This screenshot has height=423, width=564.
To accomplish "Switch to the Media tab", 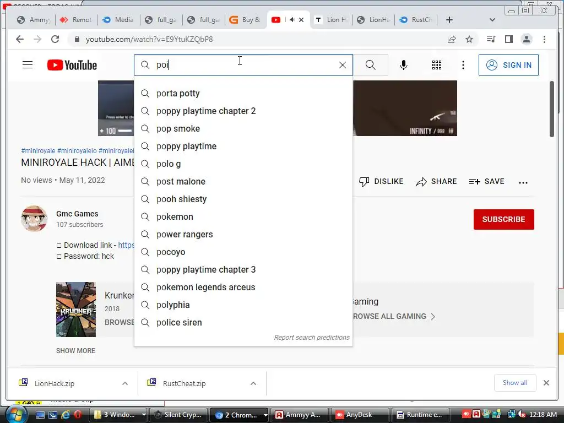I will 119,20.
